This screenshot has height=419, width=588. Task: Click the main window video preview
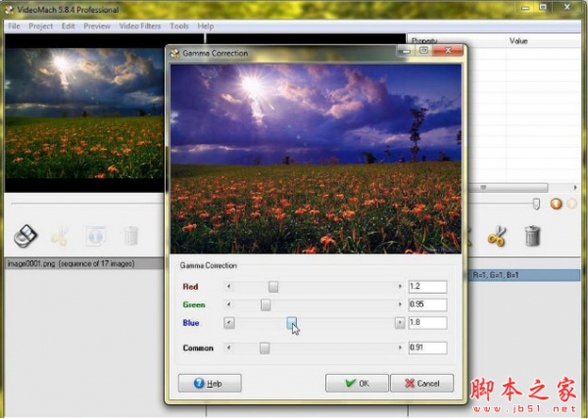84,114
